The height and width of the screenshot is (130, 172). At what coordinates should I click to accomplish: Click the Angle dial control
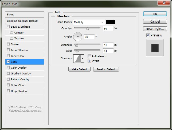point(77,36)
